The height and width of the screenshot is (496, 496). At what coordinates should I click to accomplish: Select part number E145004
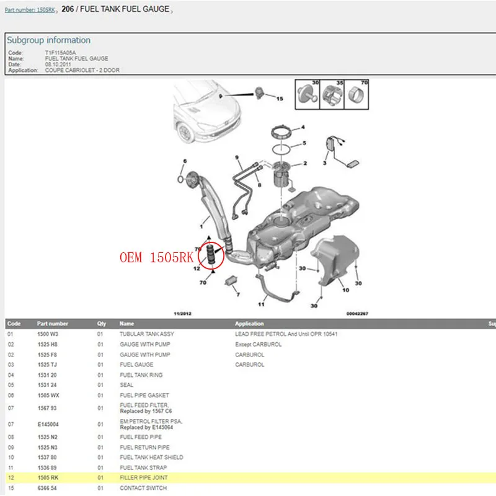48,424
